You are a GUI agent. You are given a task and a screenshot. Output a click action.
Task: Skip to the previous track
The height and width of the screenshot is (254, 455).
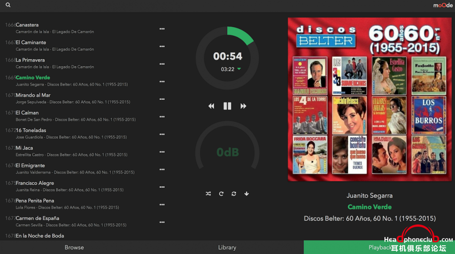211,106
